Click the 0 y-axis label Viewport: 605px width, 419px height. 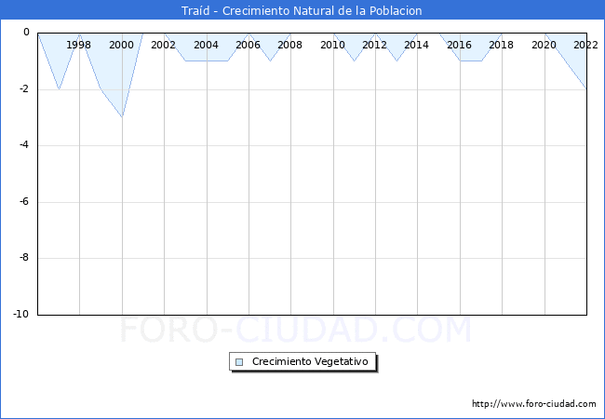(x=26, y=32)
